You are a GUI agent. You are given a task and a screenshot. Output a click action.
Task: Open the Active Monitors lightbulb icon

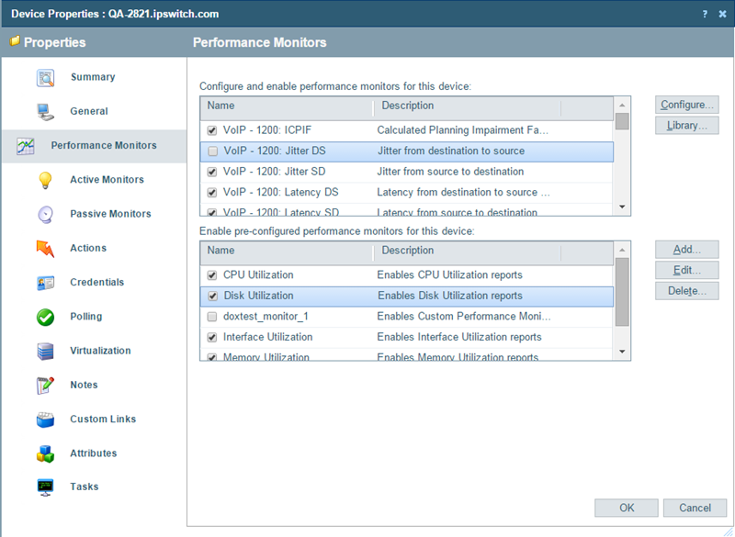click(44, 180)
